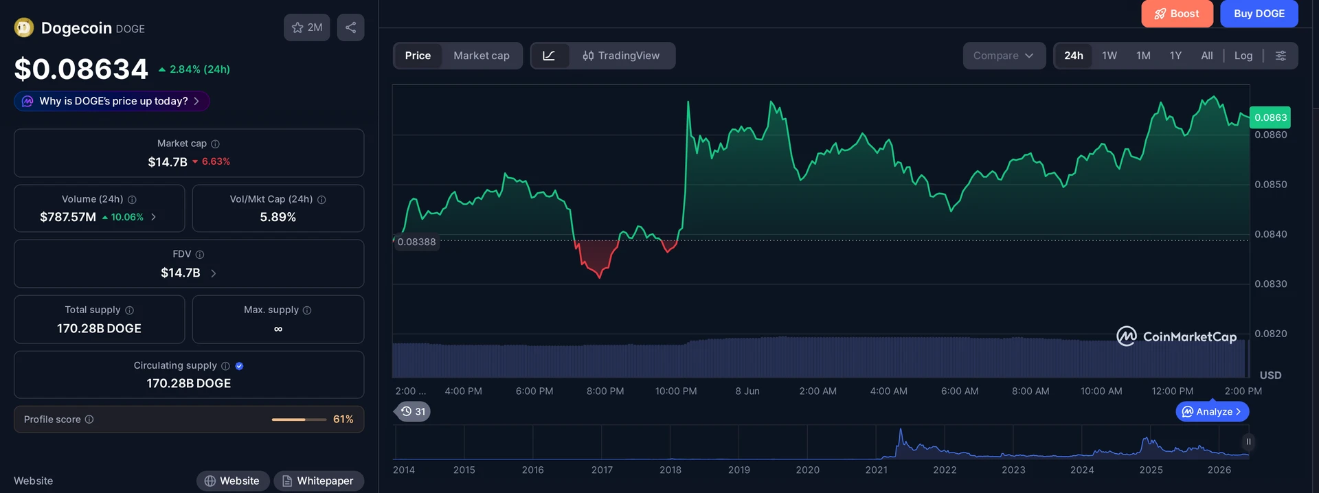
Task: Open chart settings sliders icon
Action: click(1281, 56)
